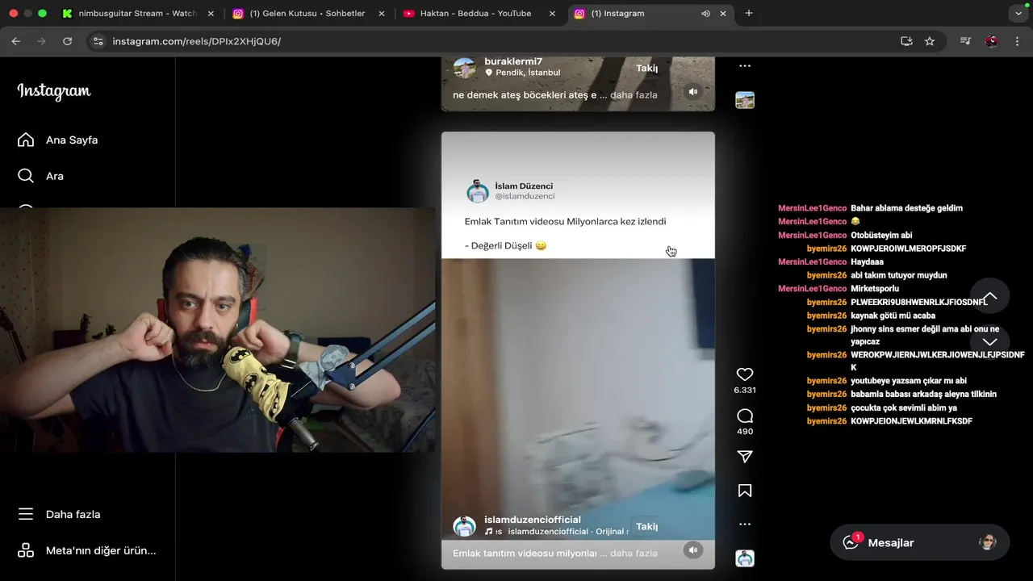Viewport: 1033px width, 581px height.
Task: Open media control icon in toolbar
Action: pos(965,41)
